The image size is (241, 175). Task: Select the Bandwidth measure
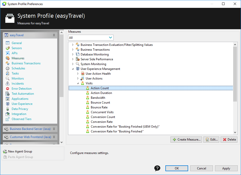pos(98,98)
